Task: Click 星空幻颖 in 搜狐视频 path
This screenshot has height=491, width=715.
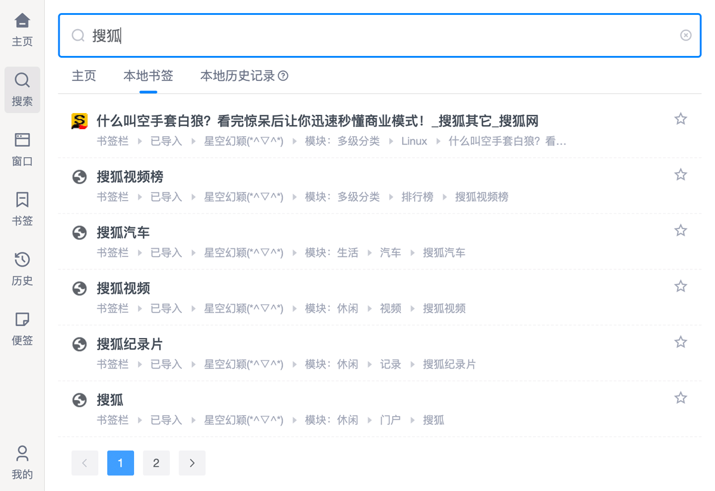Action: pos(244,309)
